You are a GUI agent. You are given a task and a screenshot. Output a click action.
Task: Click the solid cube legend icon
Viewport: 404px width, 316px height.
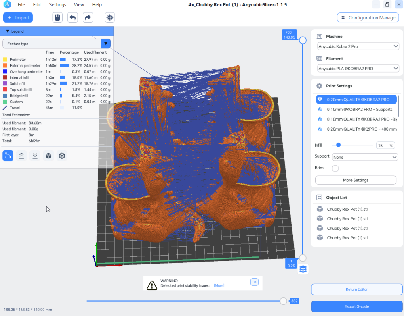48,156
